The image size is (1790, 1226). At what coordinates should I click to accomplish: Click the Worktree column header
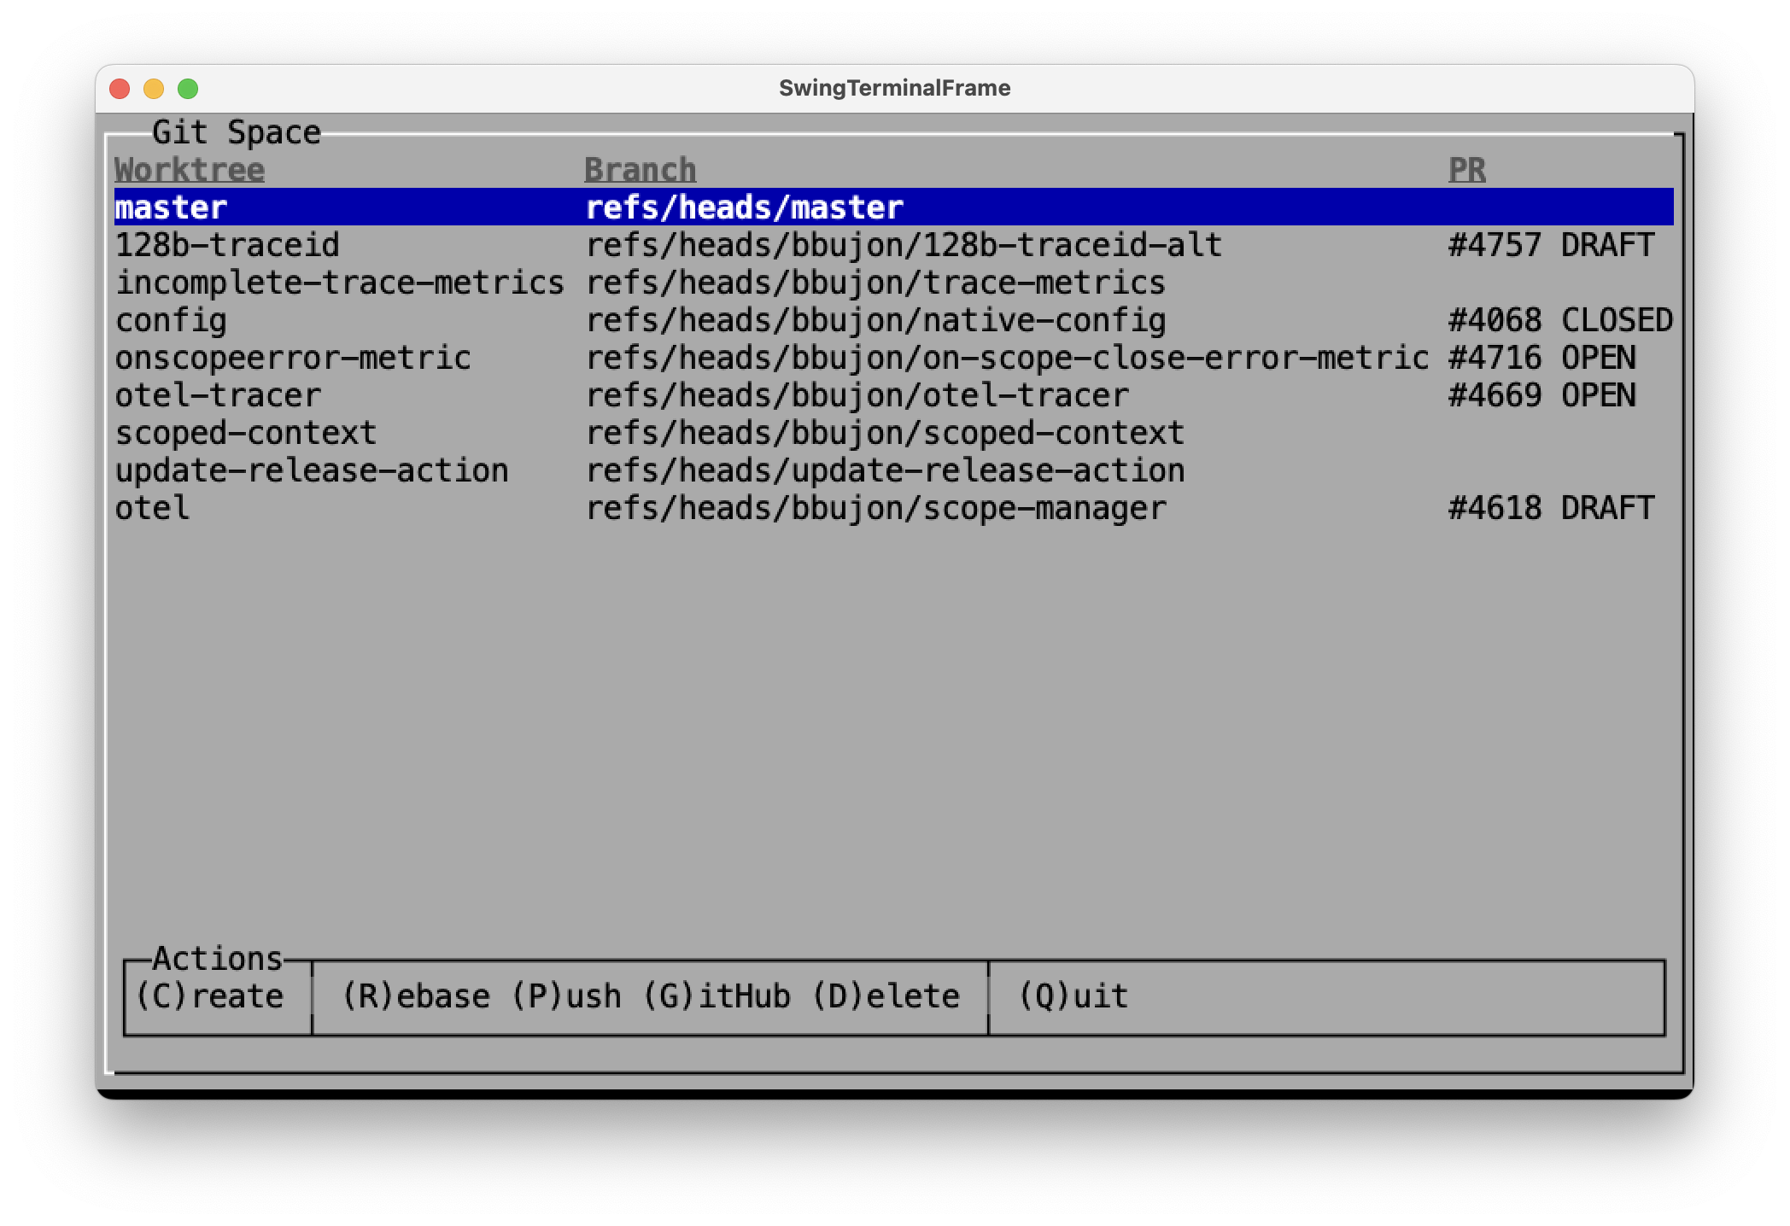[x=190, y=170]
